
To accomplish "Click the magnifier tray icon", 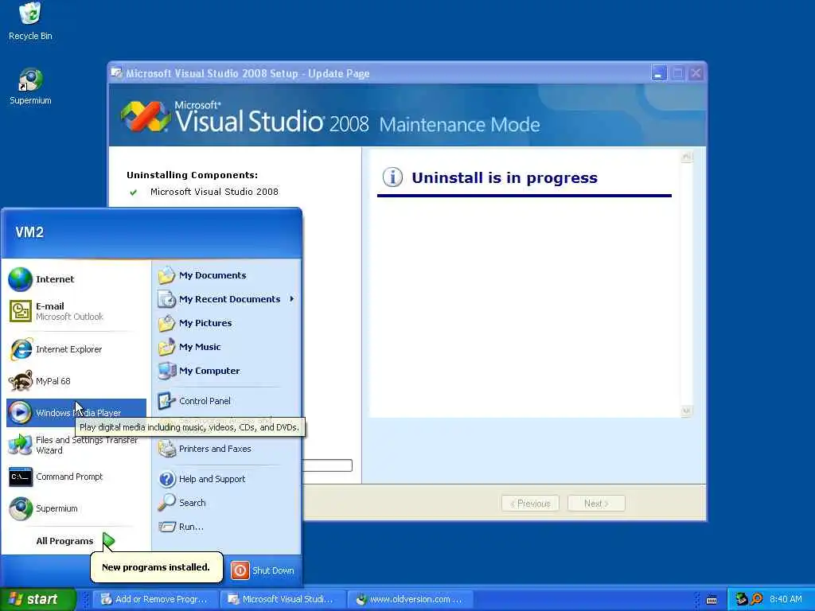I will click(x=758, y=599).
